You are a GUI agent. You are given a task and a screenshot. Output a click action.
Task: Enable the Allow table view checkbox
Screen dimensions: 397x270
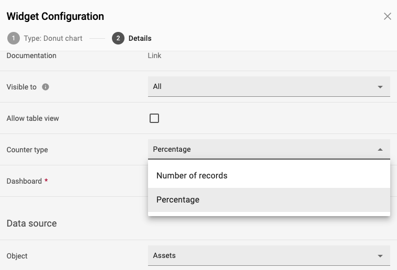tap(154, 118)
